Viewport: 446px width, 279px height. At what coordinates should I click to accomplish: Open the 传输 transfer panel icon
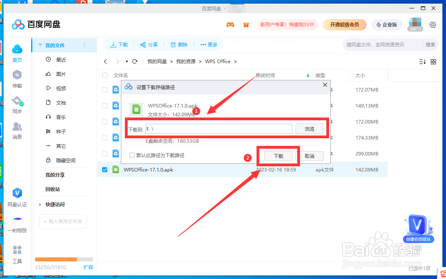click(17, 75)
